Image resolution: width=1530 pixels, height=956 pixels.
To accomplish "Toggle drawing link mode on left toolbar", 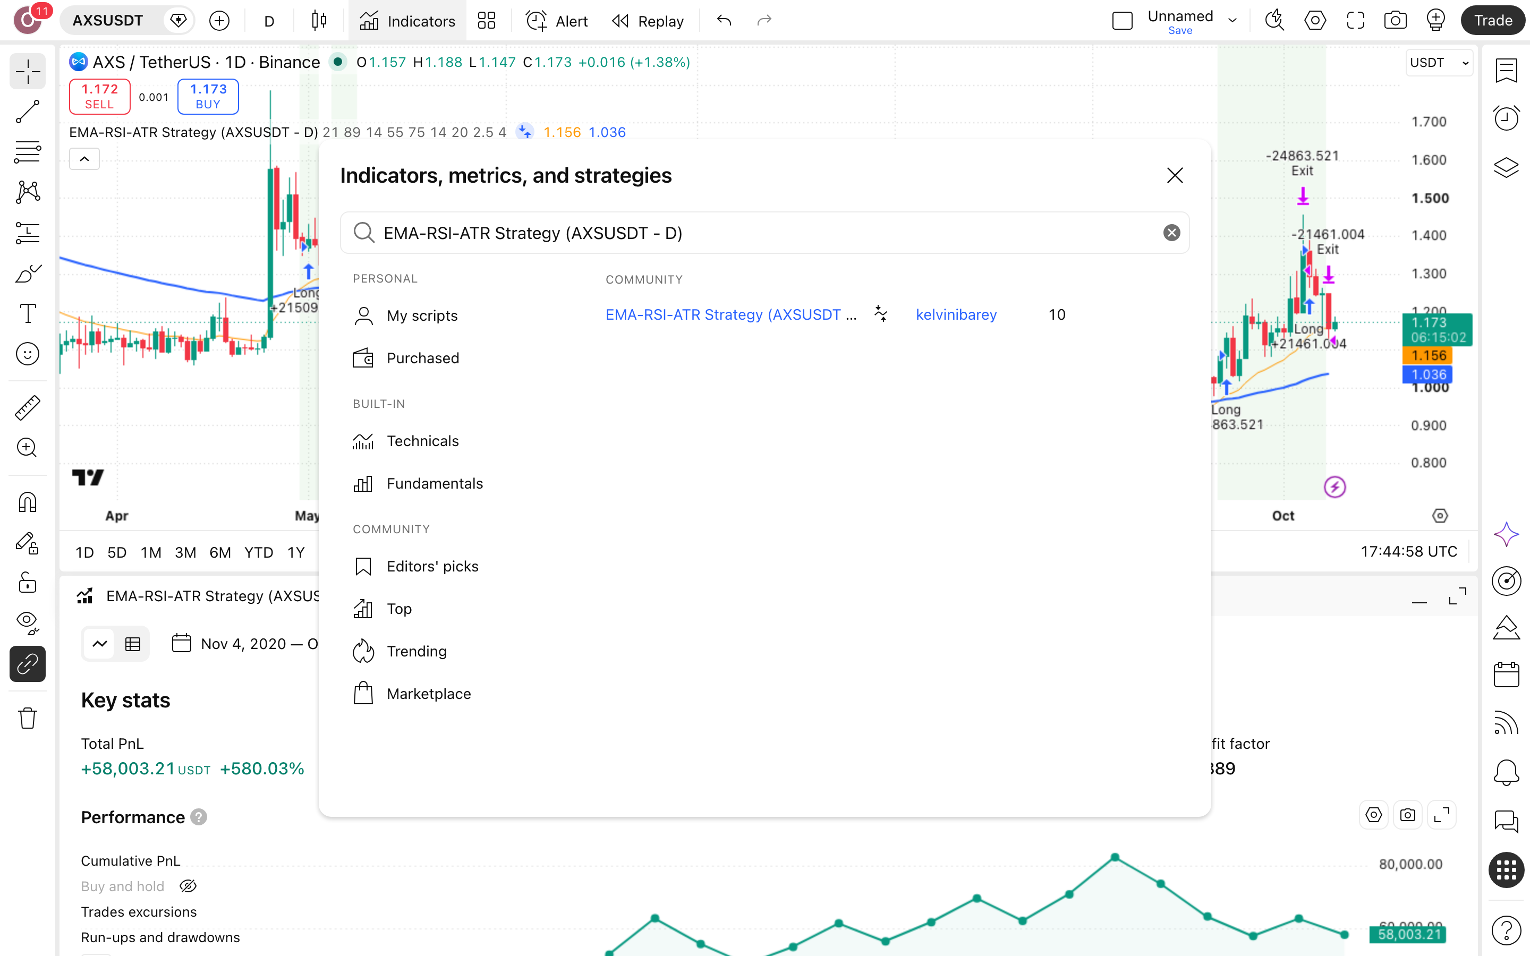I will click(27, 664).
